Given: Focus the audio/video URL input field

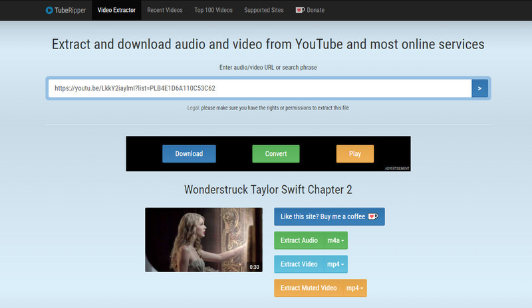Looking at the screenshot, I should [x=260, y=88].
